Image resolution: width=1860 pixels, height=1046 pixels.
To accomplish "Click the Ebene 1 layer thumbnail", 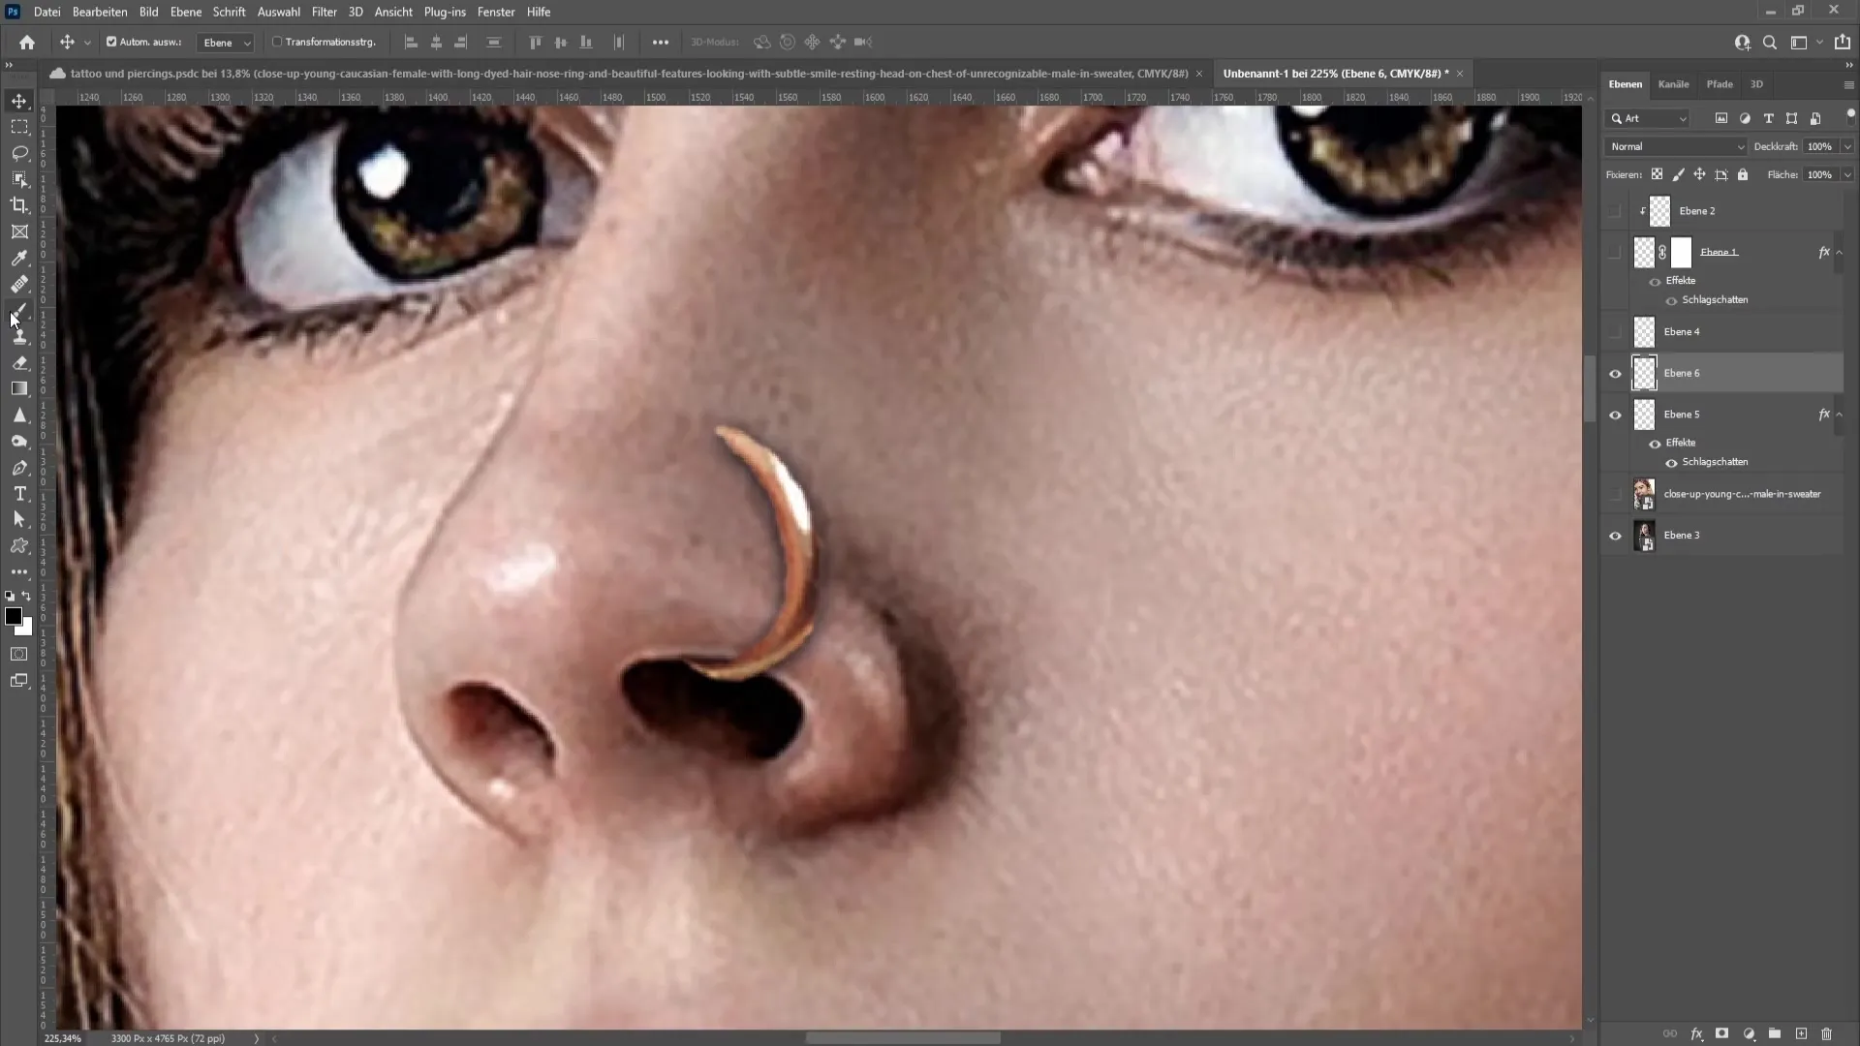I will click(x=1645, y=252).
